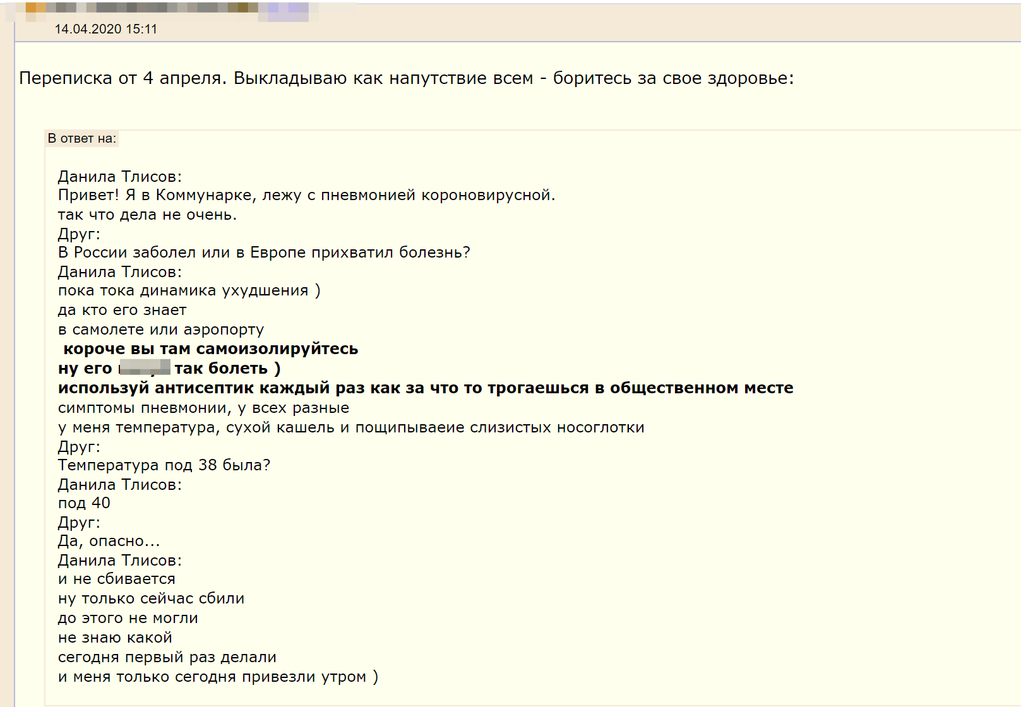Click the line 'Привет! Я в Коммунарке'
1021x707 pixels.
pyautogui.click(x=306, y=195)
